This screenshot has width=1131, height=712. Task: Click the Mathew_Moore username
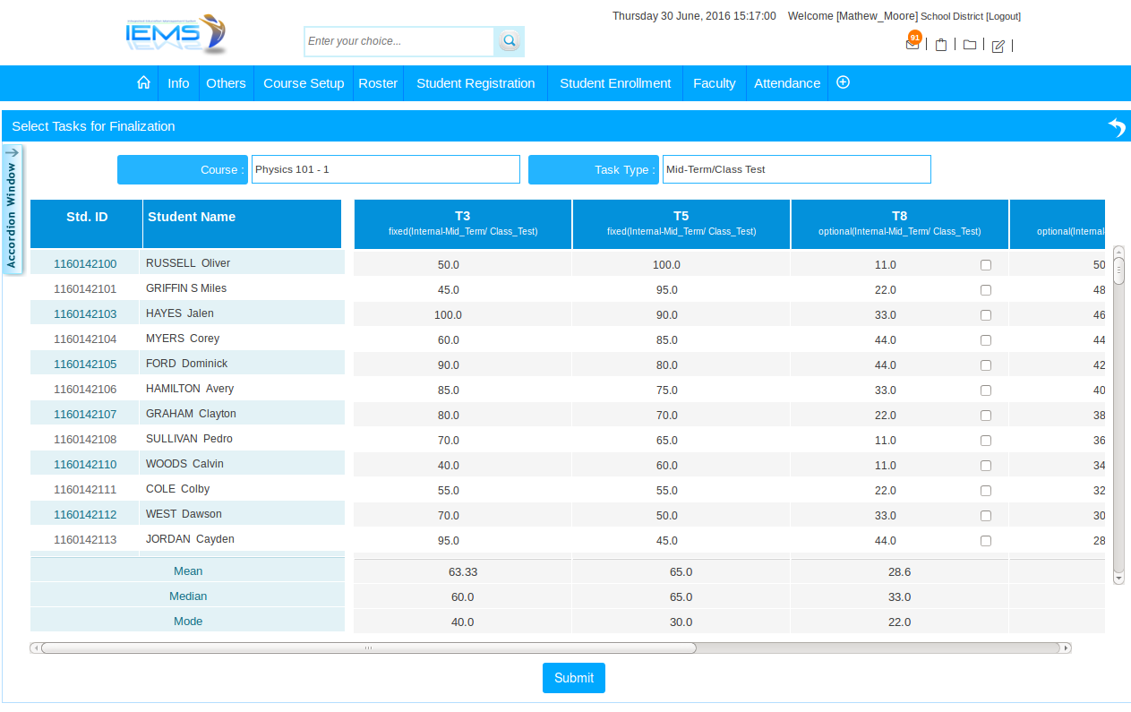(x=877, y=16)
